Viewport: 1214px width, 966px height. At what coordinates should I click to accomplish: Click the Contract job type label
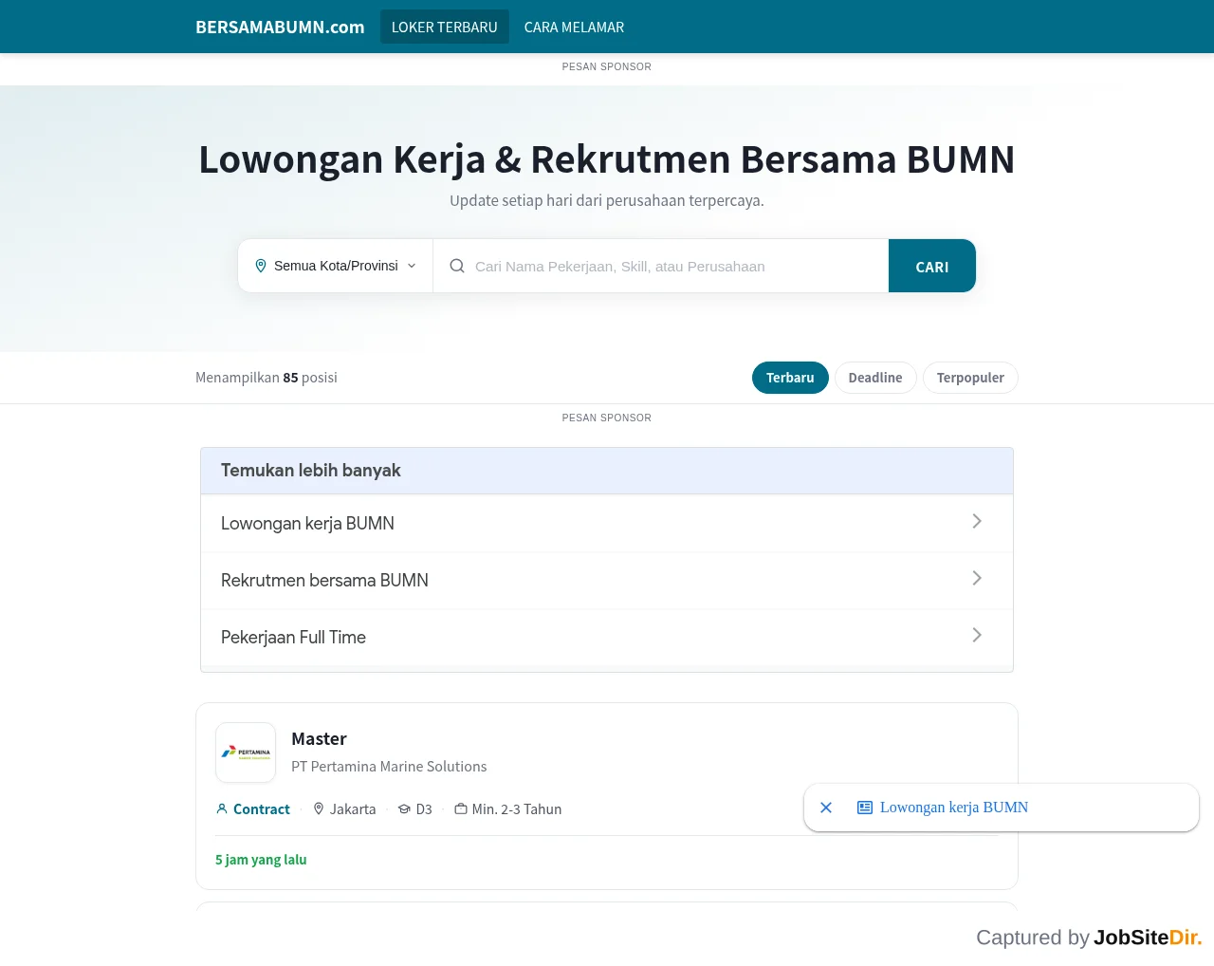click(262, 809)
